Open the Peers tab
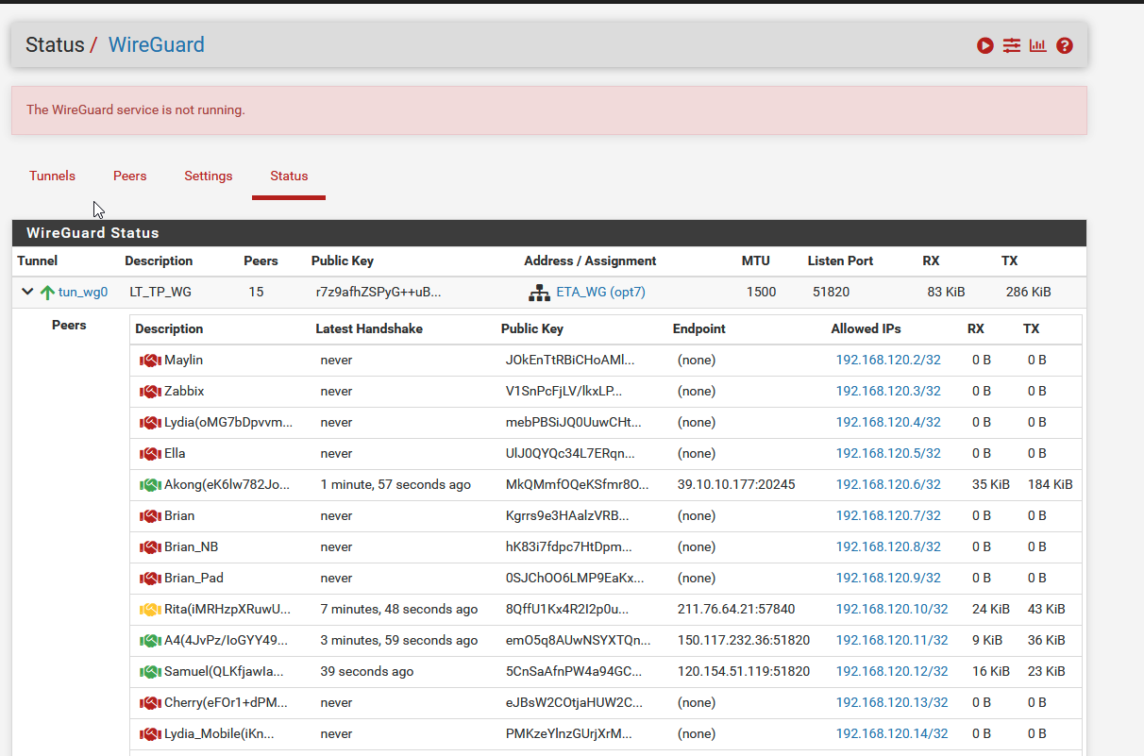This screenshot has height=756, width=1144. (x=130, y=176)
